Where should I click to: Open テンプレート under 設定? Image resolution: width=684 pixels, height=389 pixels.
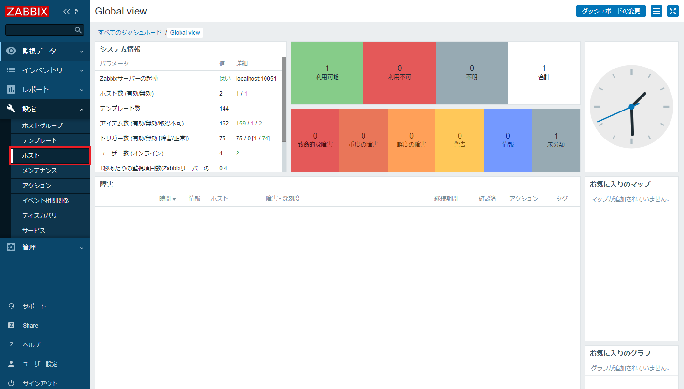pos(50,140)
